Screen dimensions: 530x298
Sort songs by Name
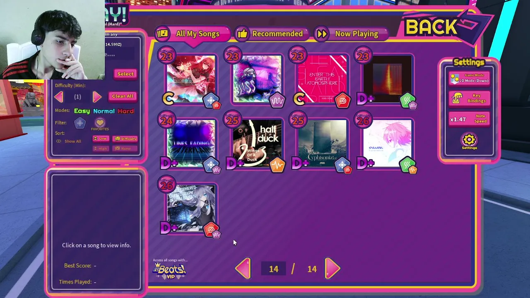[x=125, y=148]
